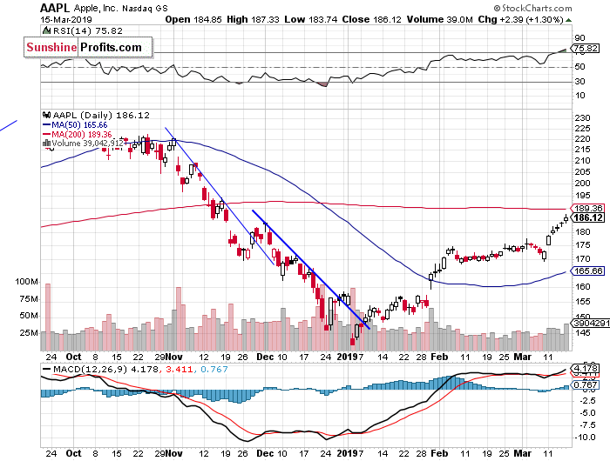Click the 189.36 red price tag
Viewport: 610px width, 461px height.
(x=588, y=208)
